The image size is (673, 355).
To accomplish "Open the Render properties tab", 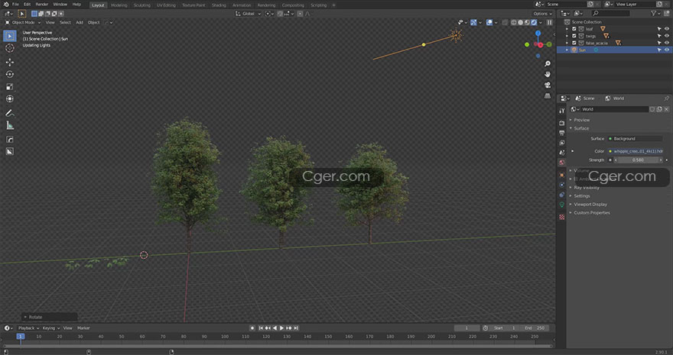I will click(562, 123).
